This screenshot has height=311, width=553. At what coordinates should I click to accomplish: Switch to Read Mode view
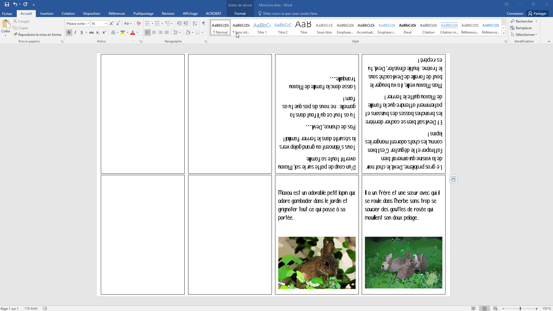coord(473,308)
